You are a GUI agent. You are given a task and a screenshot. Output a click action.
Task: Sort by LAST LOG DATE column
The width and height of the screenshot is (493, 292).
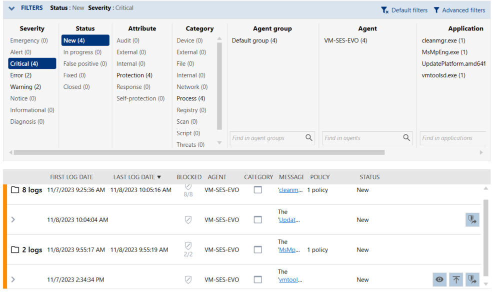click(x=137, y=177)
